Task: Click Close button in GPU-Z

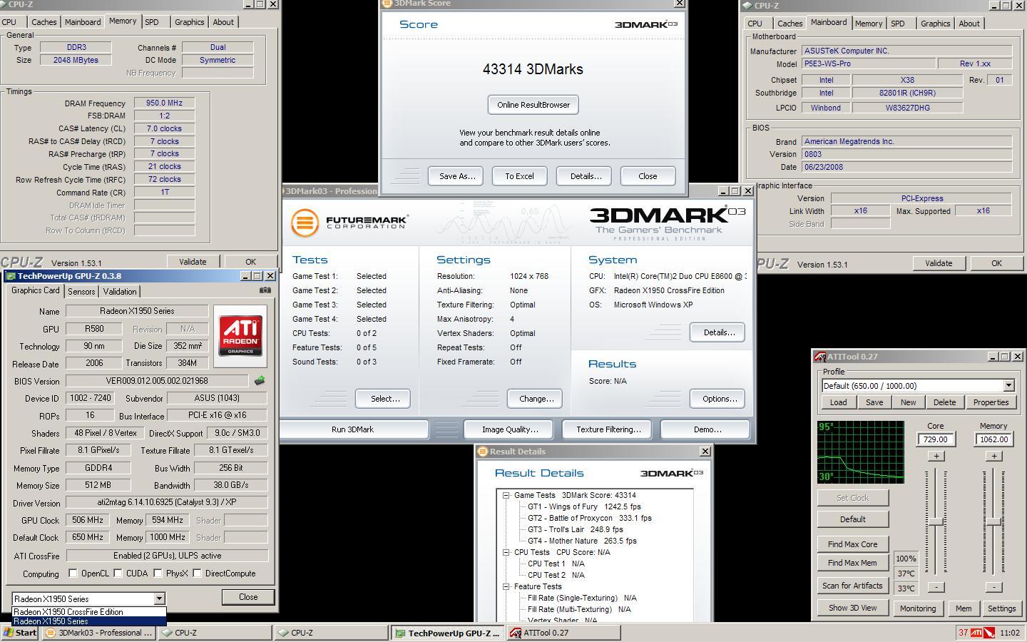Action: click(248, 597)
